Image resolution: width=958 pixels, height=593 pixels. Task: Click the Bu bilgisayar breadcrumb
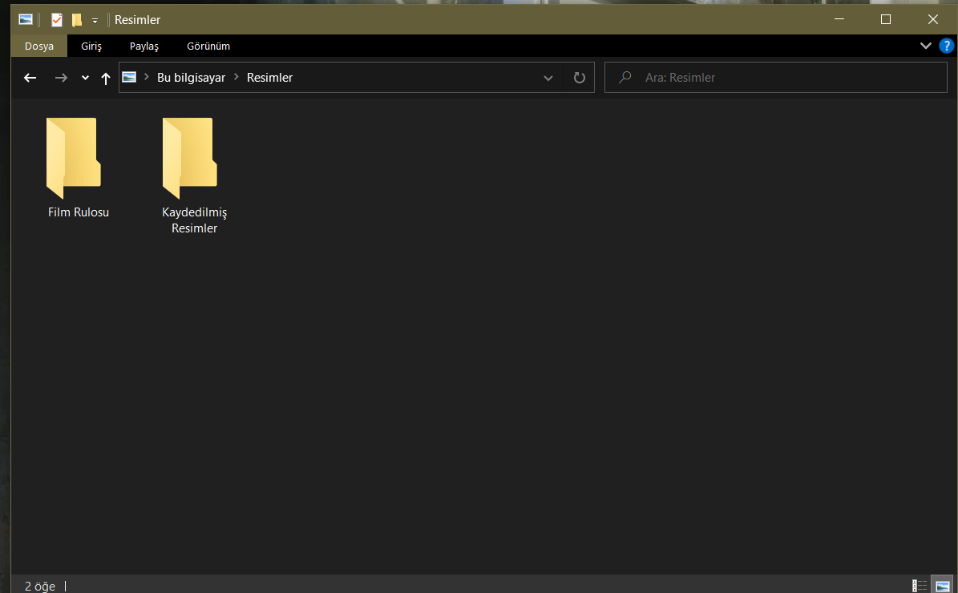click(192, 78)
